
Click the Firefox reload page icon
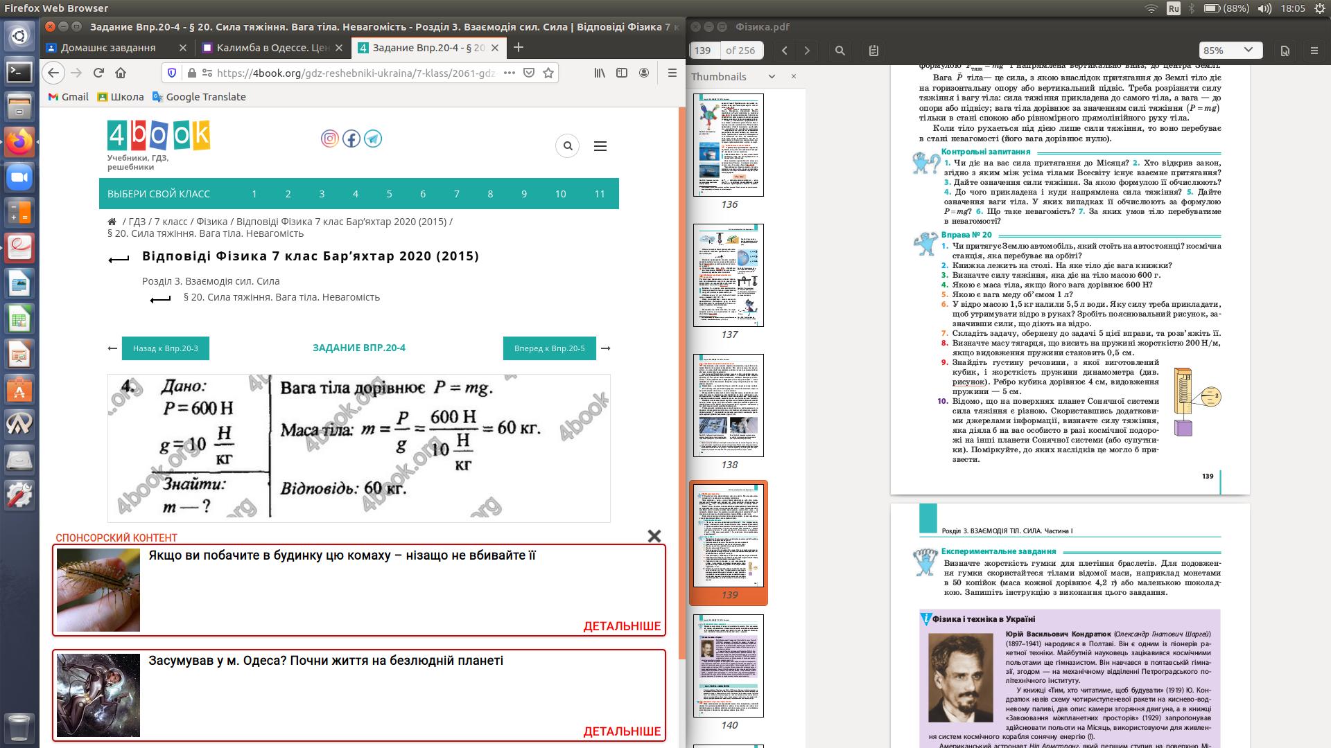98,73
